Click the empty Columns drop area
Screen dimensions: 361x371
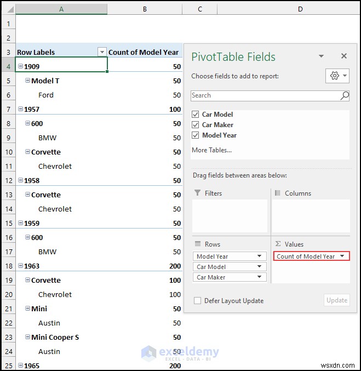click(311, 216)
